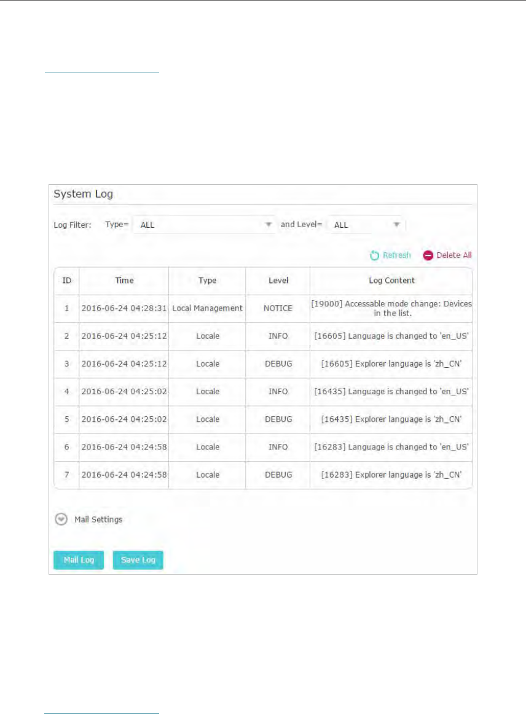The image size is (526, 714).
Task: Click the Mail Settings label
Action: point(98,519)
